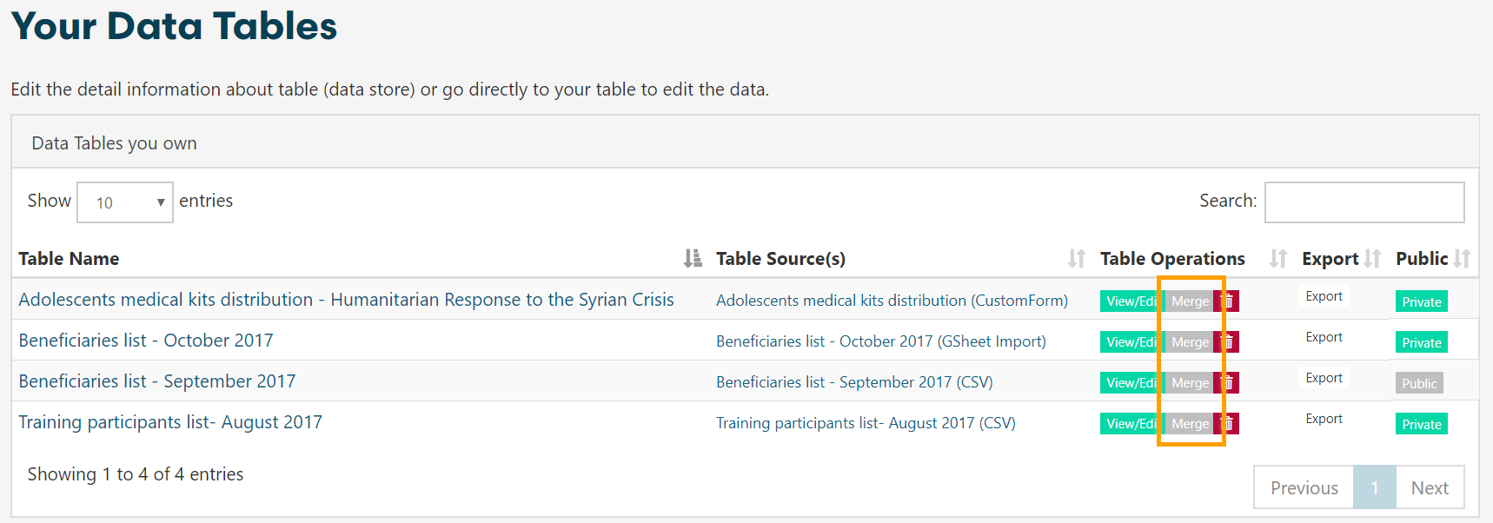Go to the Next page
1493x523 pixels.
(x=1430, y=488)
